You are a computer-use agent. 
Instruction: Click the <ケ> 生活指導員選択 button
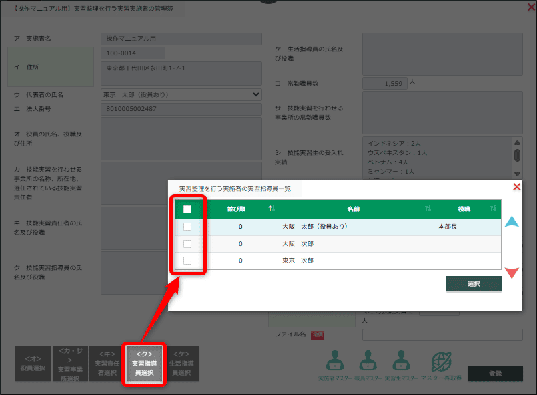point(181,364)
